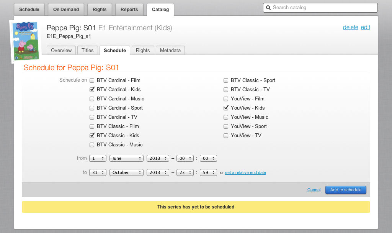Check YouView - Sport
The image size is (392, 233).
[x=226, y=126]
